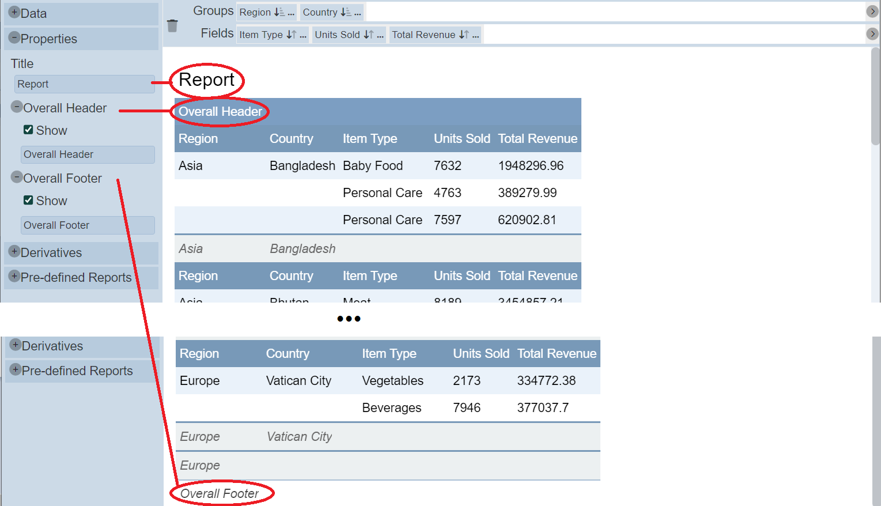Toggle sort order on Region group
The height and width of the screenshot is (506, 881).
tap(279, 12)
